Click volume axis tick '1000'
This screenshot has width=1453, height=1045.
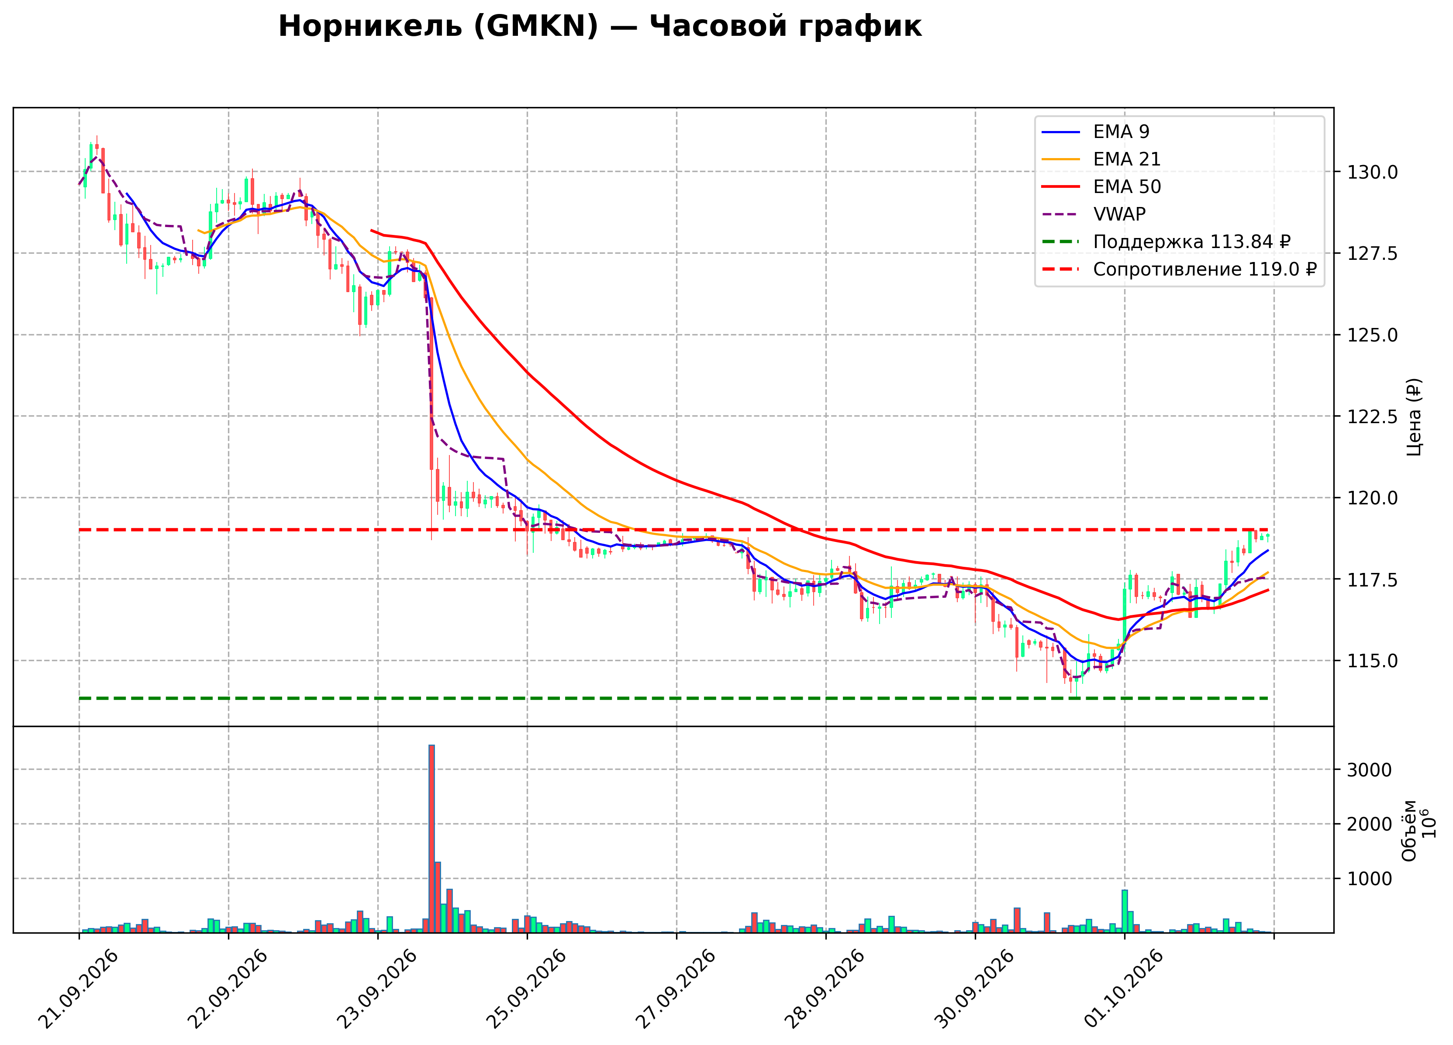[x=1369, y=879]
